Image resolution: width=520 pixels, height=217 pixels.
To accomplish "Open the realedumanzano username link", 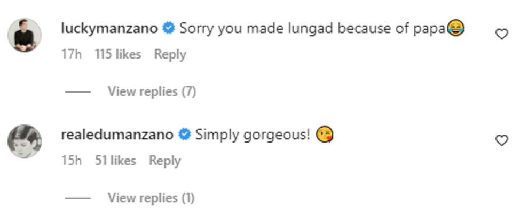I will pos(117,136).
